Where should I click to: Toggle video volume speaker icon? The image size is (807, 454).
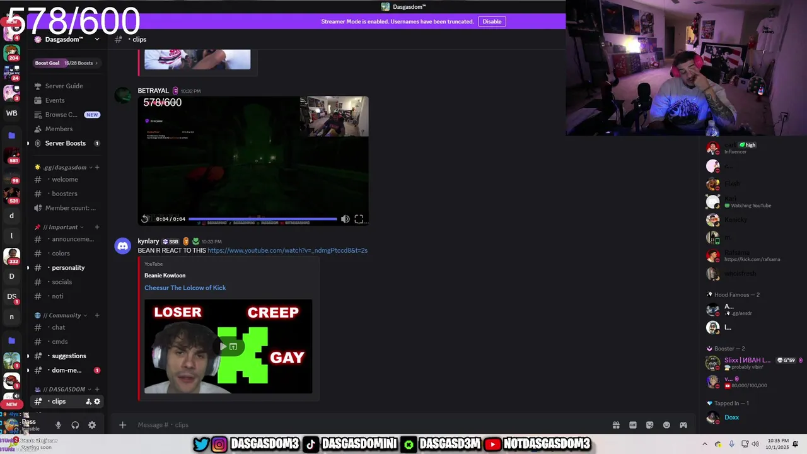(x=345, y=219)
